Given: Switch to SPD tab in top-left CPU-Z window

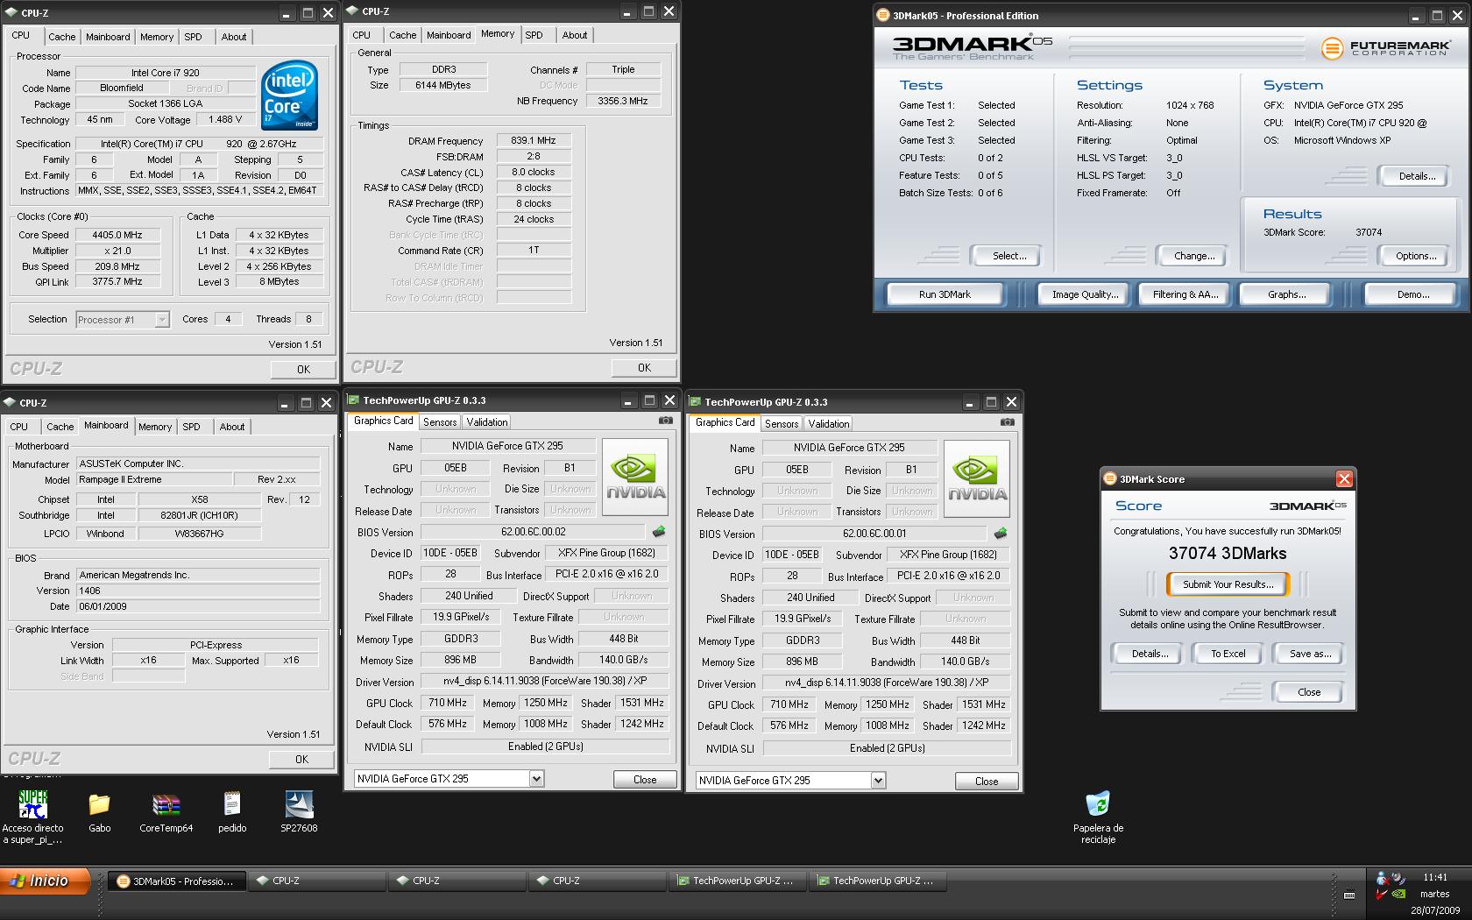Looking at the screenshot, I should [x=193, y=37].
